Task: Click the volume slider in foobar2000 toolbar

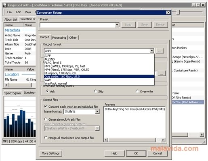Action: 178,12
